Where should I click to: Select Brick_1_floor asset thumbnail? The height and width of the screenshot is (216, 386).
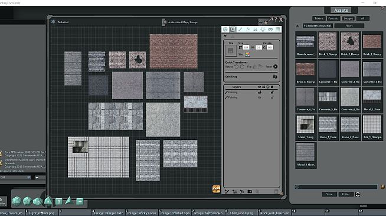328,44
